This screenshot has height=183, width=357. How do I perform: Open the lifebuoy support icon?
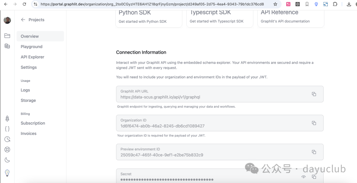click(x=7, y=150)
